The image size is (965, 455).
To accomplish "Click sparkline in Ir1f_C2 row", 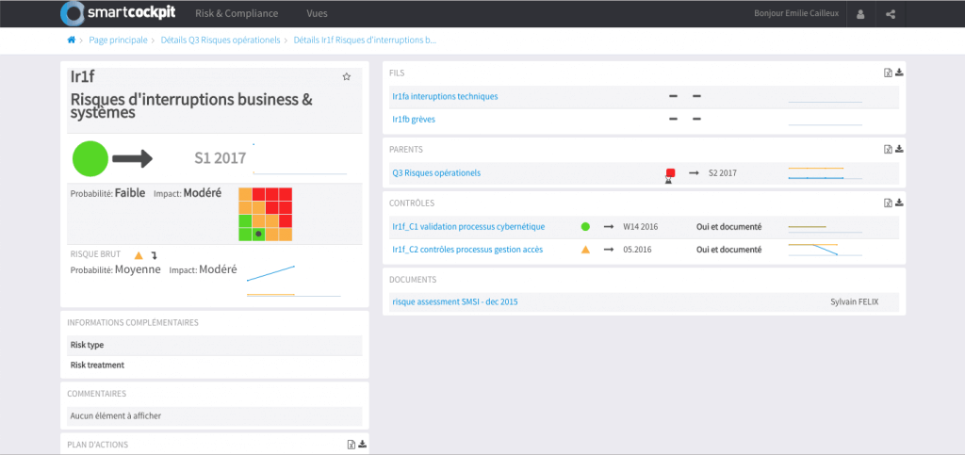I will coord(825,250).
